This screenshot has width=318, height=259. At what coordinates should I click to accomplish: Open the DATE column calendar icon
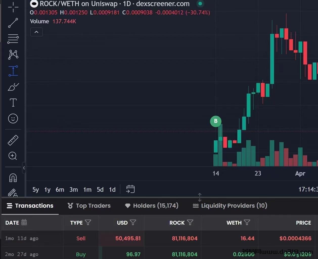[24, 222]
